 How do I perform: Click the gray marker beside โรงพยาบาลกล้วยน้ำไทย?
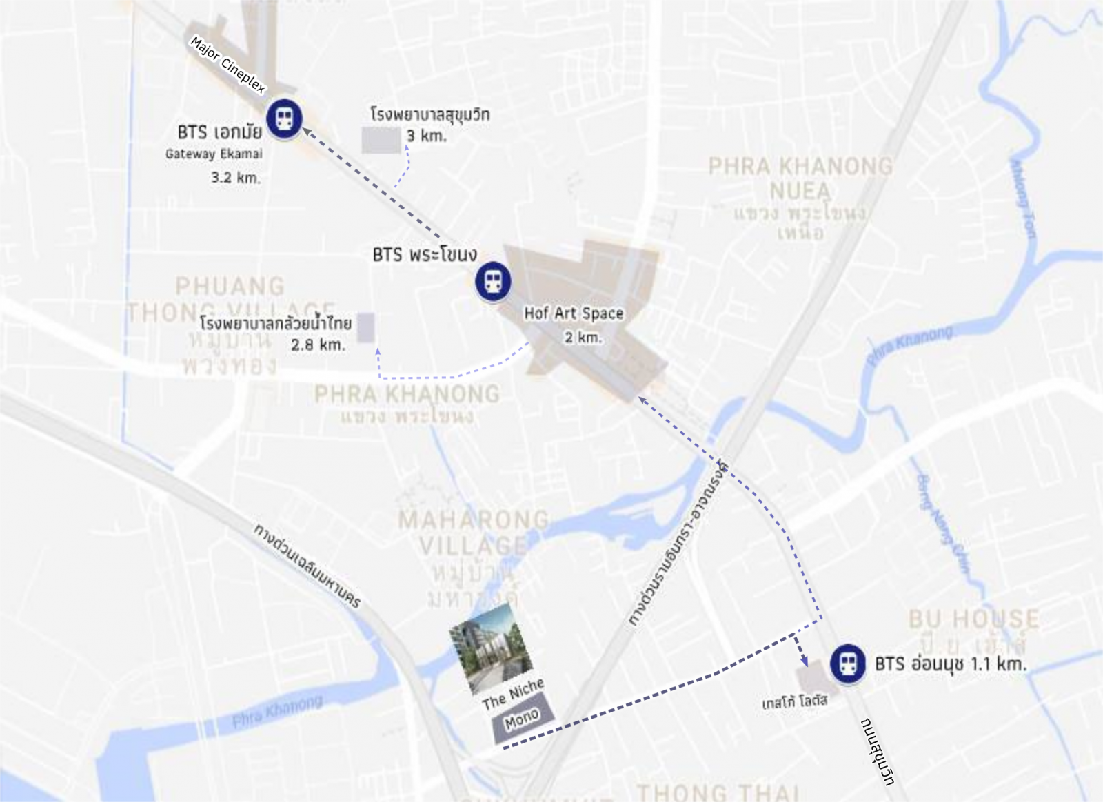366,327
